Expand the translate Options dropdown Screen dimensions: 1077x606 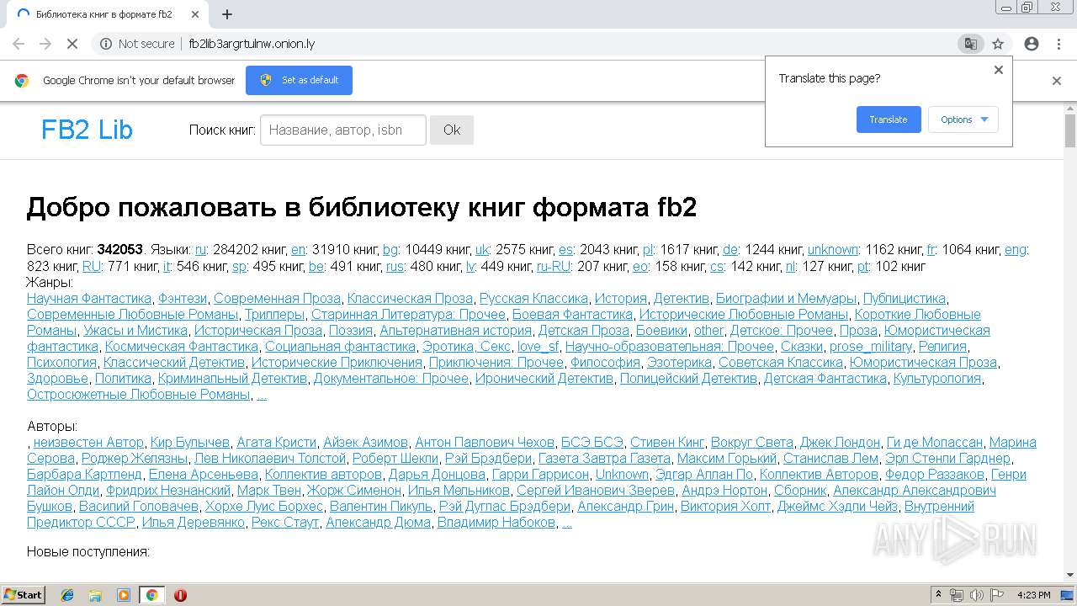point(963,120)
